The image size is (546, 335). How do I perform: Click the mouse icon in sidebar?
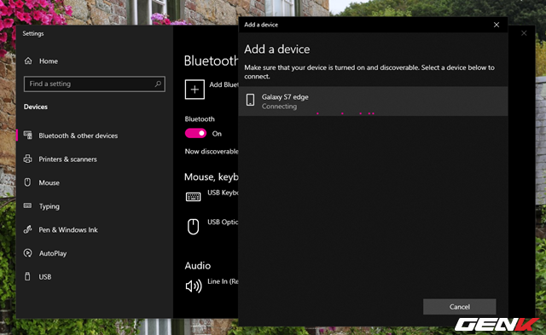[27, 182]
